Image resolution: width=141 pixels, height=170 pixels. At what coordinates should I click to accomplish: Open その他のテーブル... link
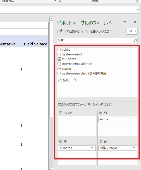(69, 80)
